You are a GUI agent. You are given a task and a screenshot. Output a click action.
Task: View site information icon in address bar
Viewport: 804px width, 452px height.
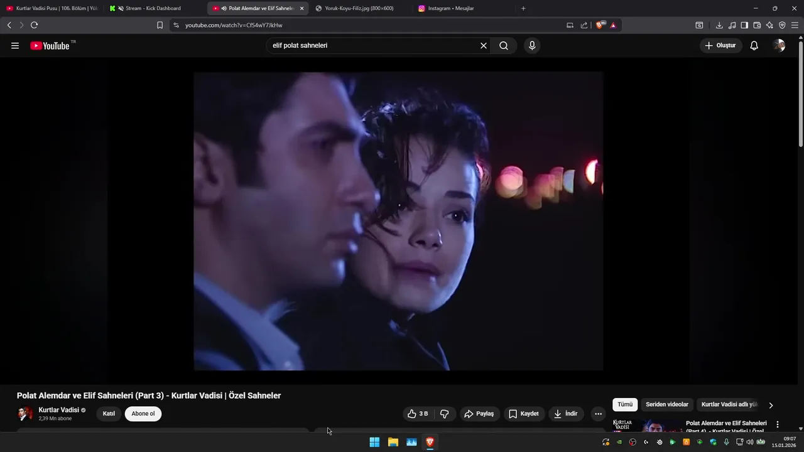(x=176, y=25)
